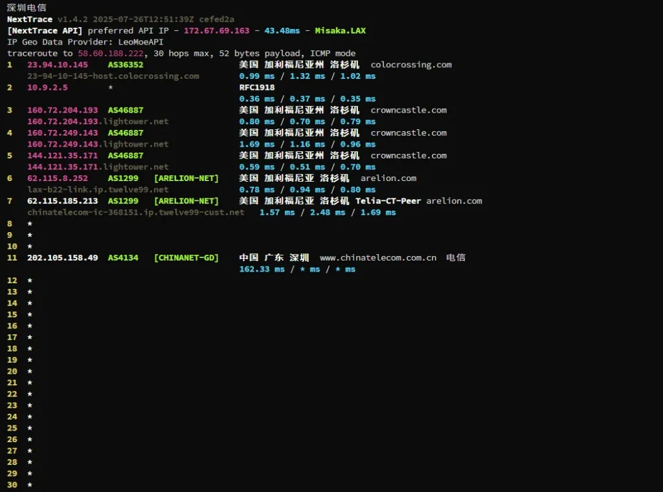
Task: Select the AS4134 AS number
Action: click(x=123, y=257)
